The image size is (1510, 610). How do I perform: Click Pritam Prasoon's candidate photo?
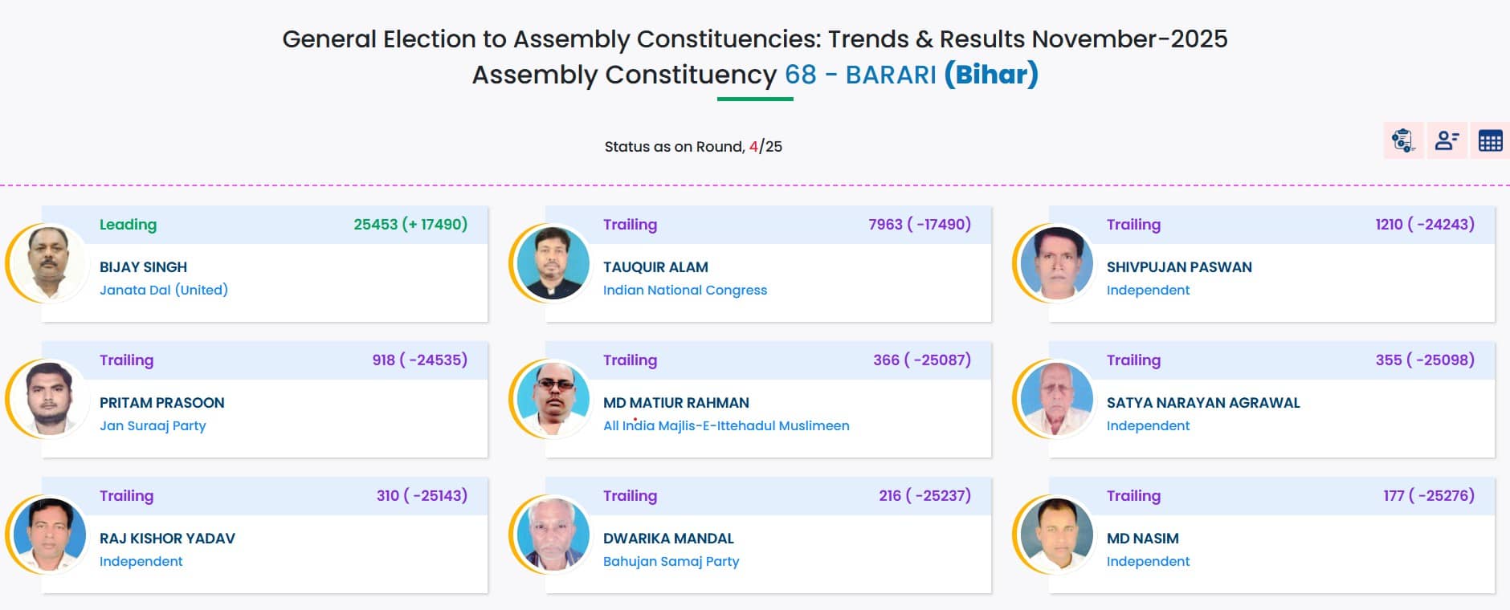49,399
